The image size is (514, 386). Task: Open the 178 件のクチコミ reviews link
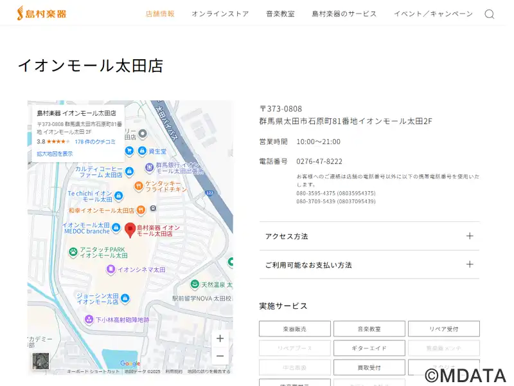pyautogui.click(x=95, y=142)
